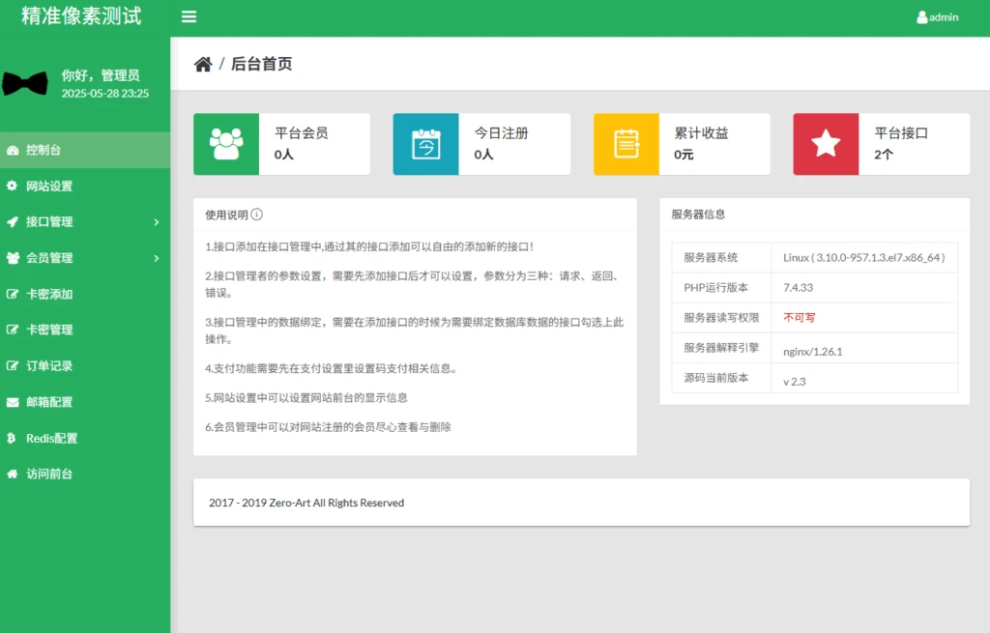Go to 订单记录 in the sidebar
This screenshot has width=990, height=633.
point(85,366)
